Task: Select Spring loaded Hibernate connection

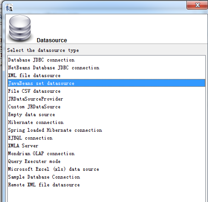Action: (x=107, y=130)
